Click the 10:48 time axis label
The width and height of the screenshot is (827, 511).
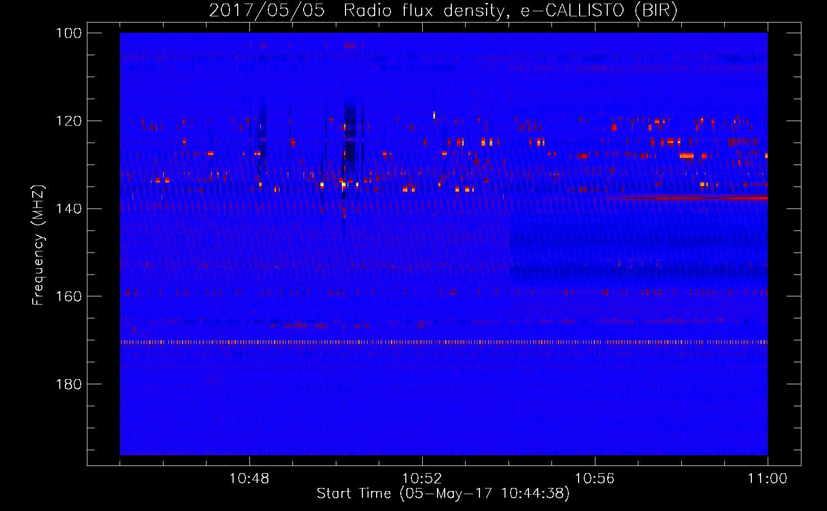pos(249,479)
